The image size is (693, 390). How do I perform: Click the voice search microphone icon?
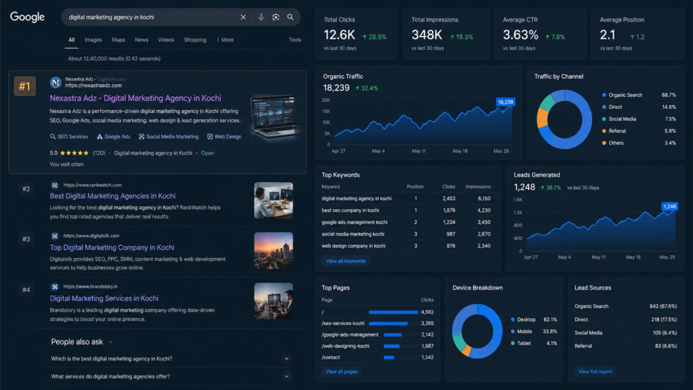[261, 17]
